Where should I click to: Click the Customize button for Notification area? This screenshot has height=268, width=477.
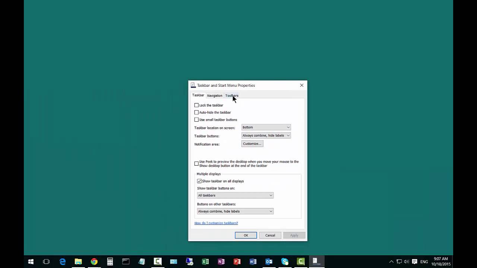[252, 144]
